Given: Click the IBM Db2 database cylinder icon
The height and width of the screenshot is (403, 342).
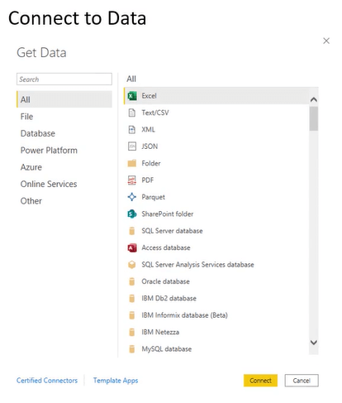Looking at the screenshot, I should (x=132, y=298).
